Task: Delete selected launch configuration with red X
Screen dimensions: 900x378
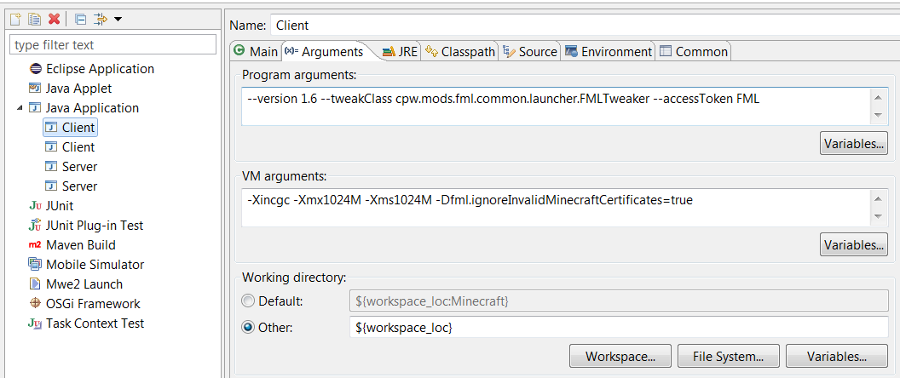Action: 55,19
